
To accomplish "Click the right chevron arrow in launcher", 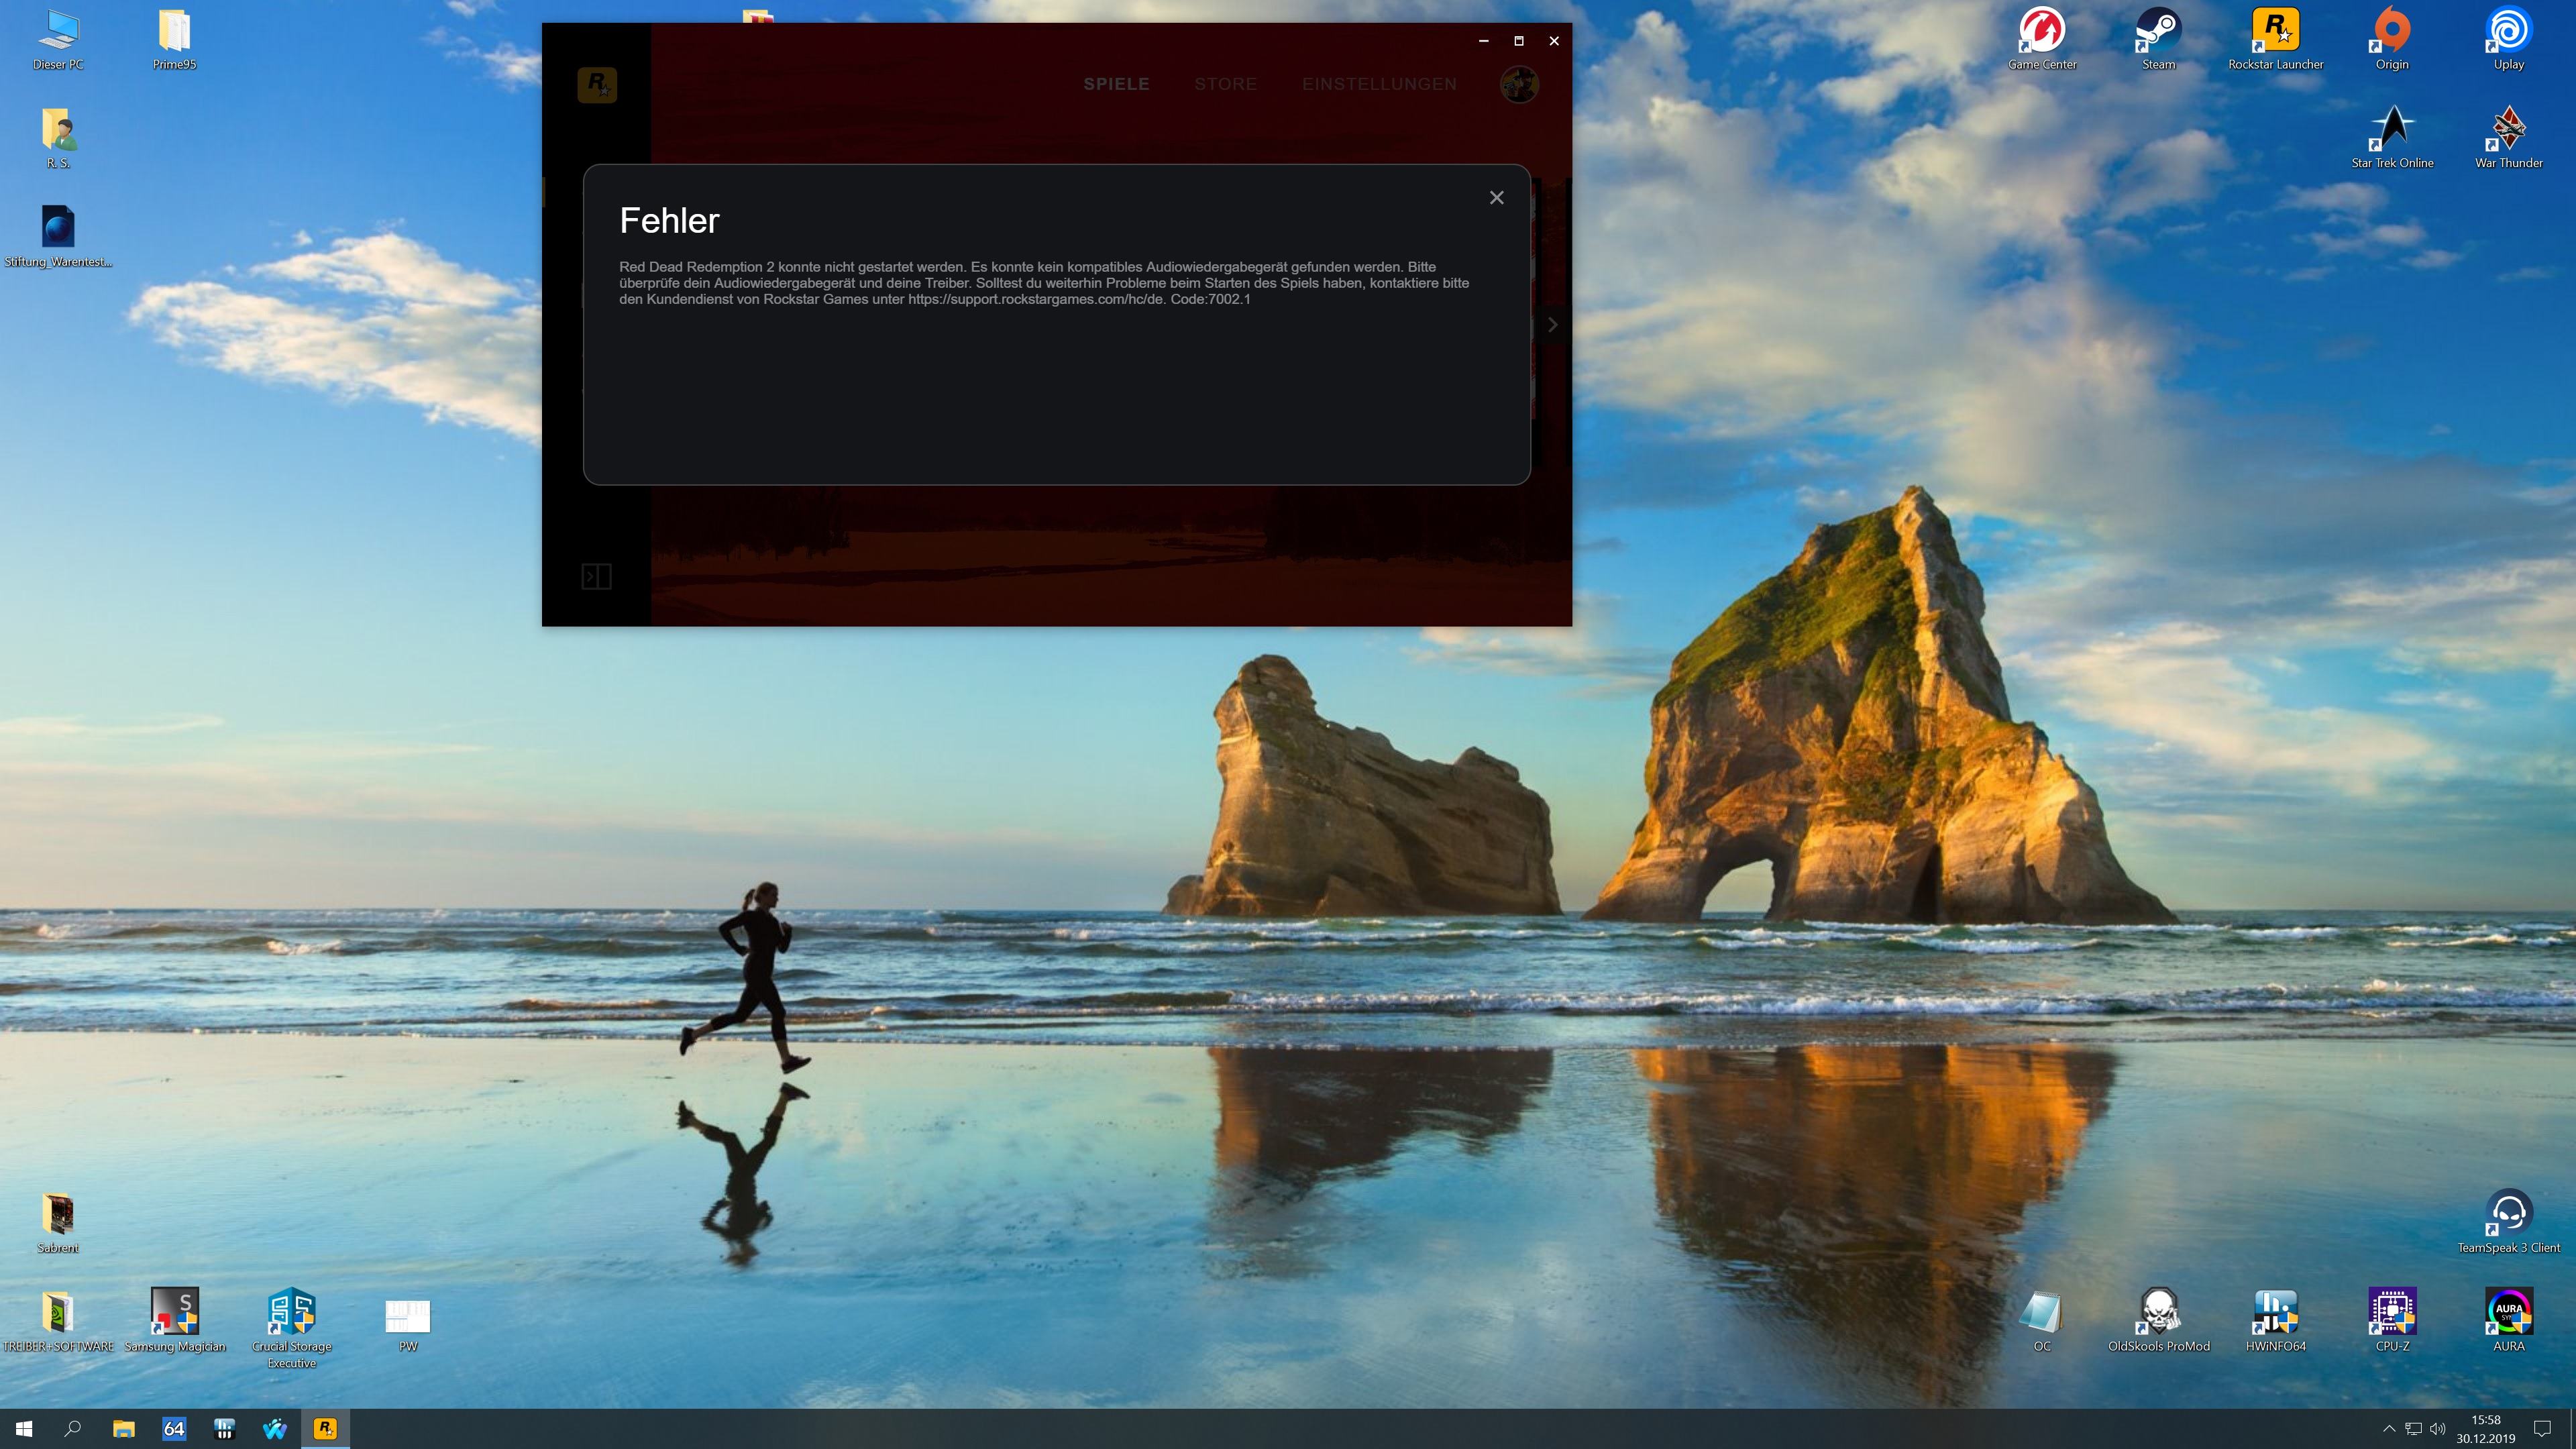I will click(x=1552, y=324).
